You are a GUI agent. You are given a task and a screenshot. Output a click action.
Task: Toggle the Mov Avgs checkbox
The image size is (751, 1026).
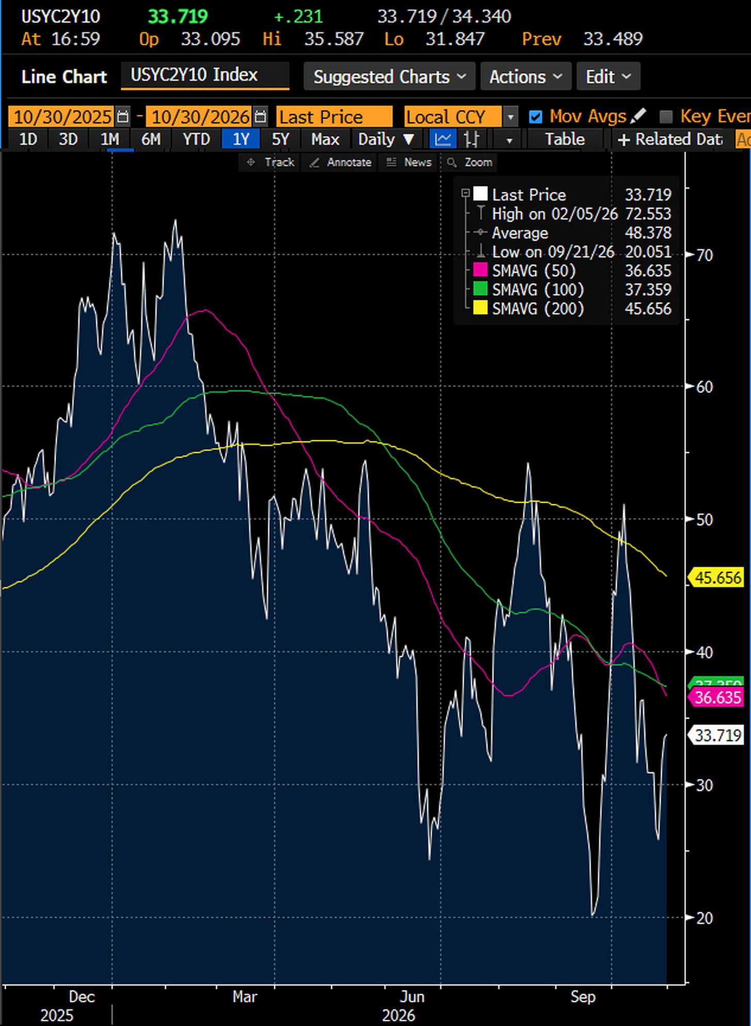[536, 117]
